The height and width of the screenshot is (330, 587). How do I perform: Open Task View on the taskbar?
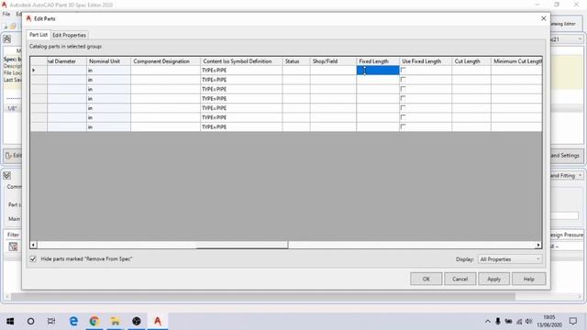(51, 321)
